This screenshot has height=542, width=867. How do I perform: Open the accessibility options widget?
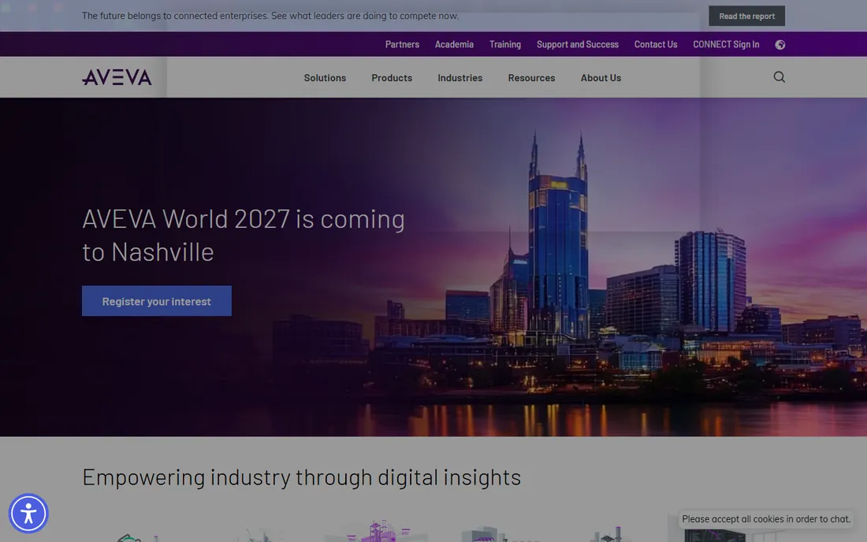click(28, 514)
